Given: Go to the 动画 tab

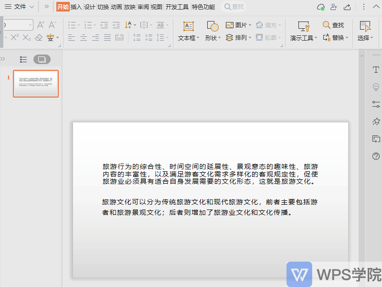Looking at the screenshot, I should tap(116, 7).
